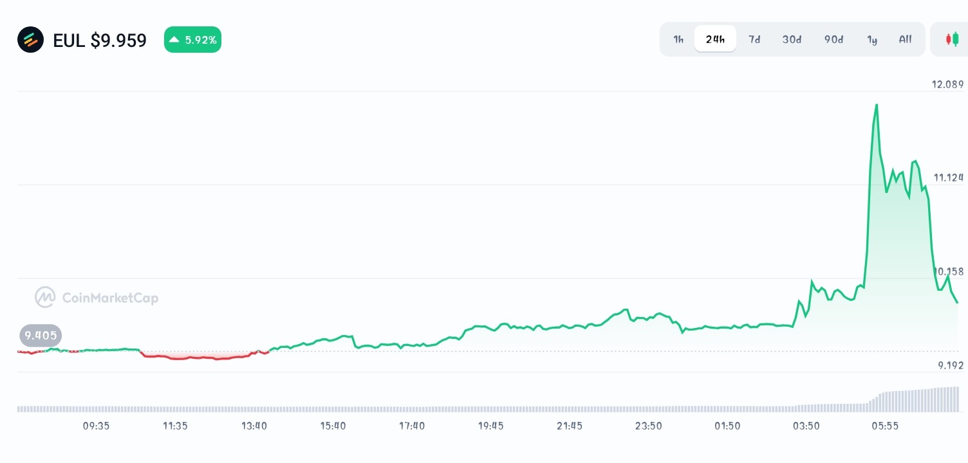Click the 03:50 time axis label
The height and width of the screenshot is (463, 968).
click(806, 426)
